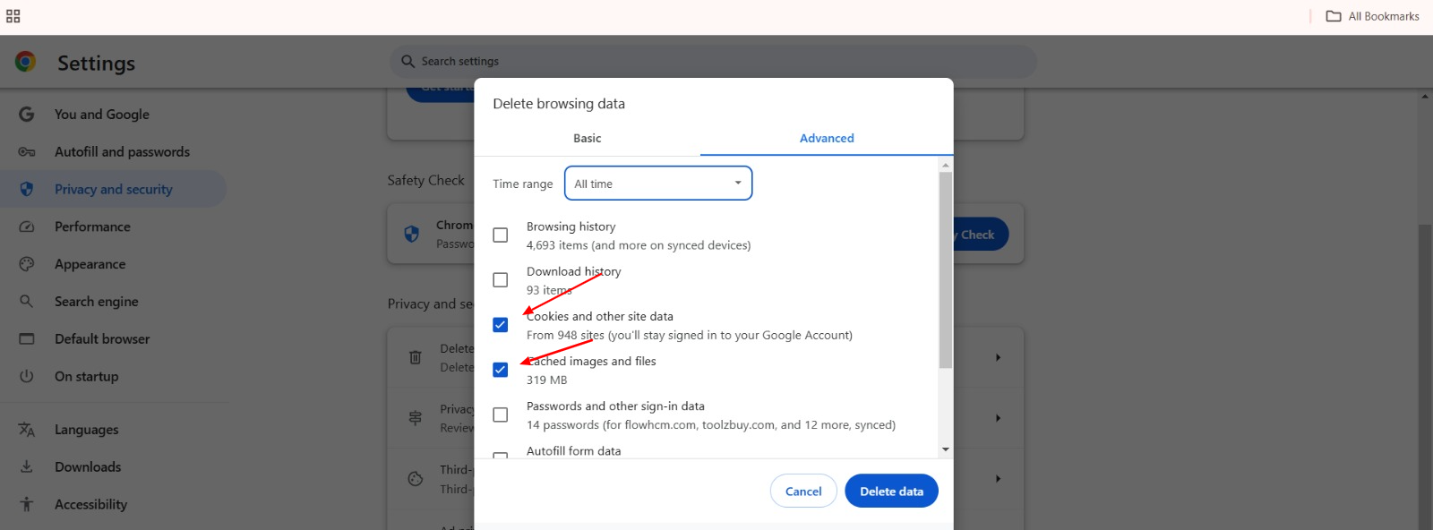This screenshot has width=1433, height=530.
Task: Click the Safety Check button
Action: point(979,235)
